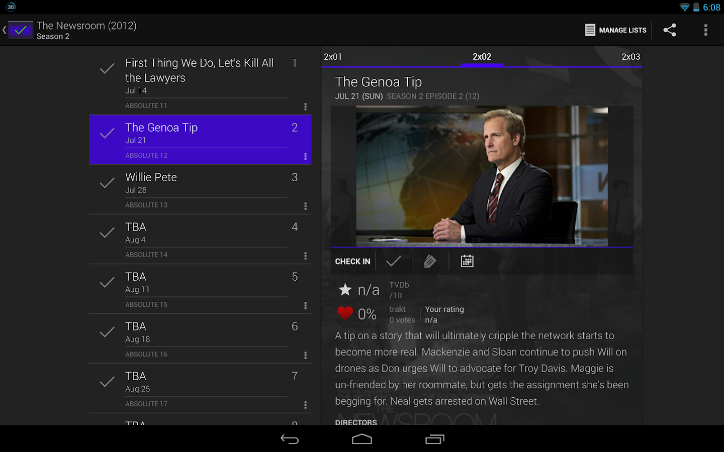The image size is (724, 452).
Task: Open options menu for Absolute 17 episode
Action: (305, 405)
